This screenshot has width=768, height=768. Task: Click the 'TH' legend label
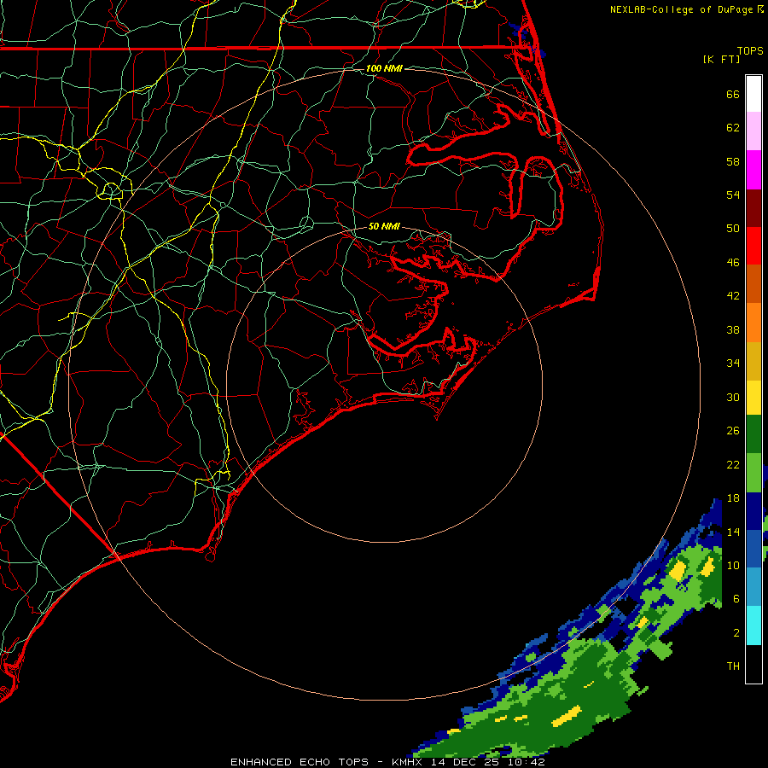point(733,666)
